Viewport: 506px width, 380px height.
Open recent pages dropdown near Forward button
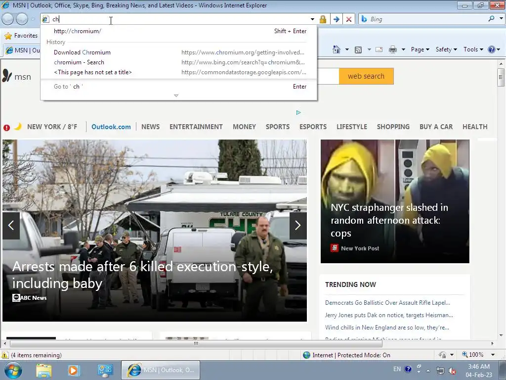[x=33, y=19]
